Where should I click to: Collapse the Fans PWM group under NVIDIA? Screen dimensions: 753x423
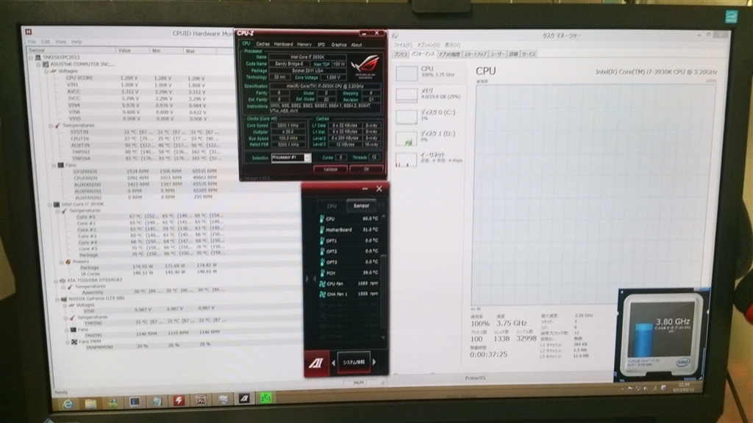[x=67, y=342]
